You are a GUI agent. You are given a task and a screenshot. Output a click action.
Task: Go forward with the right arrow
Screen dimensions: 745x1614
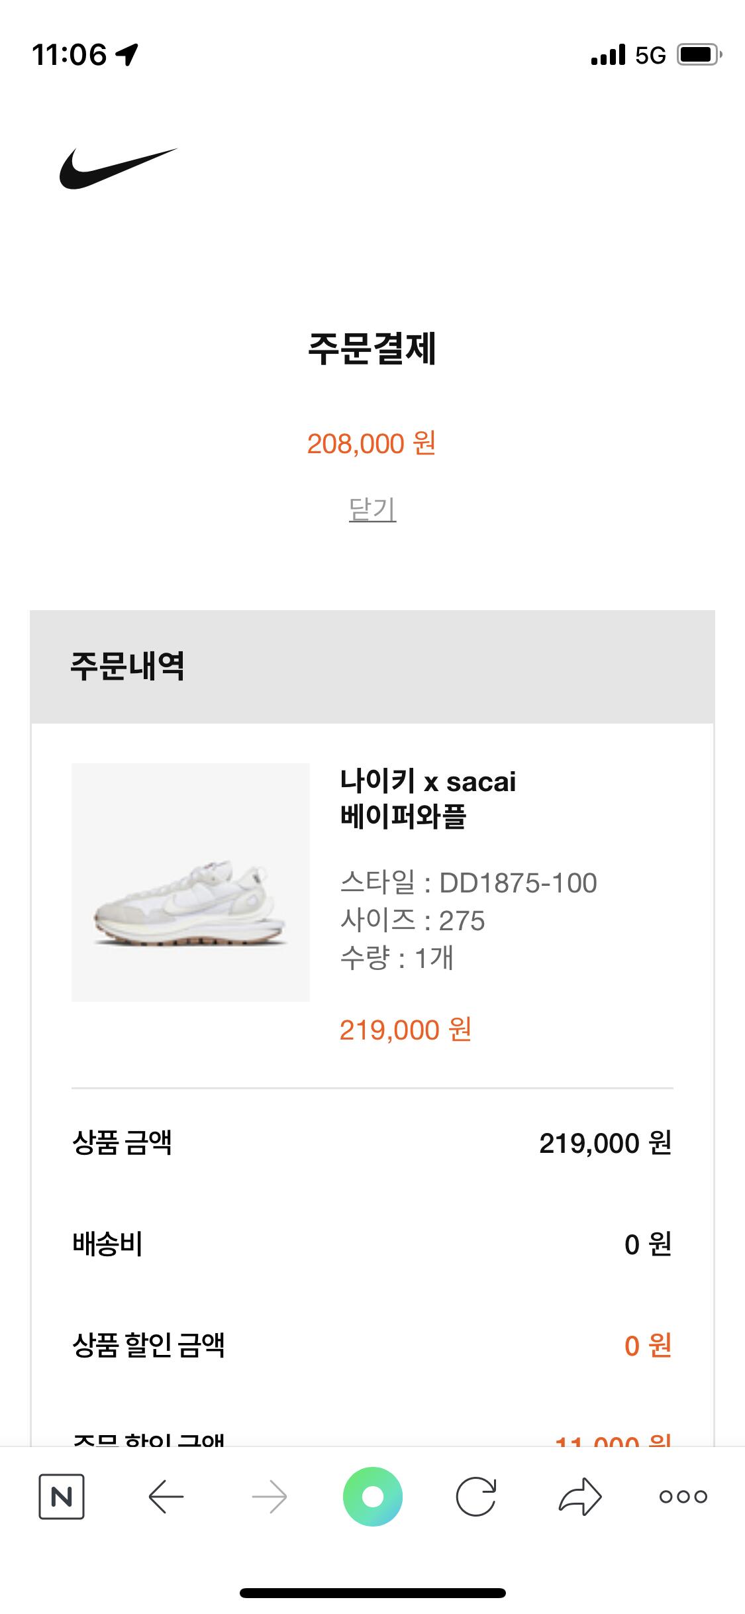tap(270, 1496)
